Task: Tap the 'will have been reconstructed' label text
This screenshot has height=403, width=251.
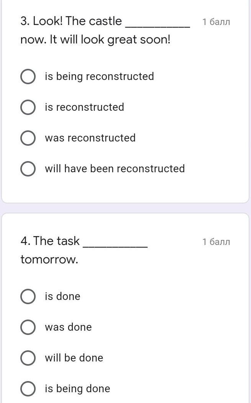Action: (x=115, y=169)
